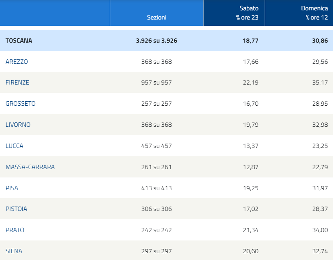333x260 pixels.
Task: Open the LIVORNO province link
Action: [x=18, y=124]
